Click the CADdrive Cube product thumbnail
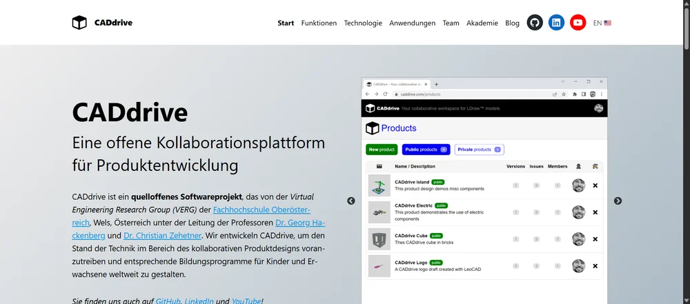690x304 pixels. click(379, 239)
